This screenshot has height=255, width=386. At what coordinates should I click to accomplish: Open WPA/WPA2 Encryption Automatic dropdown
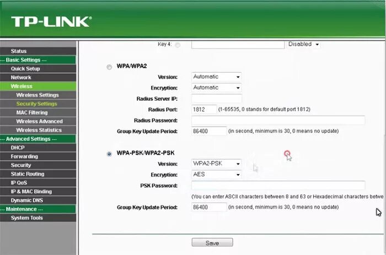coord(216,88)
